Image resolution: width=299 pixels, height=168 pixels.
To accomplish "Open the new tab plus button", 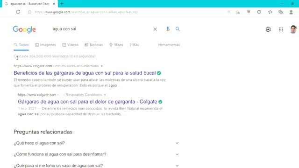I will 62,4.
